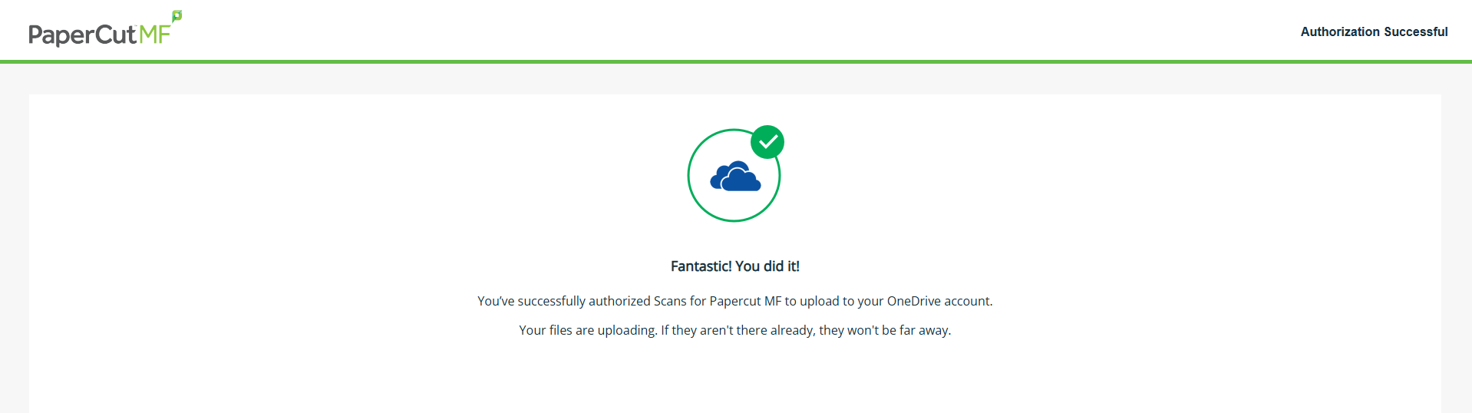Viewport: 1472px width, 413px height.
Task: Click the green 'MF' letters in the logo
Action: (x=154, y=35)
